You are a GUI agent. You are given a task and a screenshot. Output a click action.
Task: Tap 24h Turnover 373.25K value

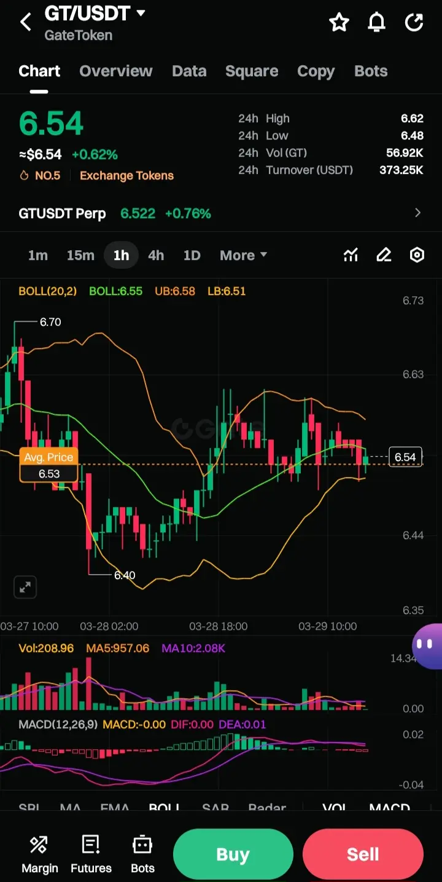[x=401, y=170]
